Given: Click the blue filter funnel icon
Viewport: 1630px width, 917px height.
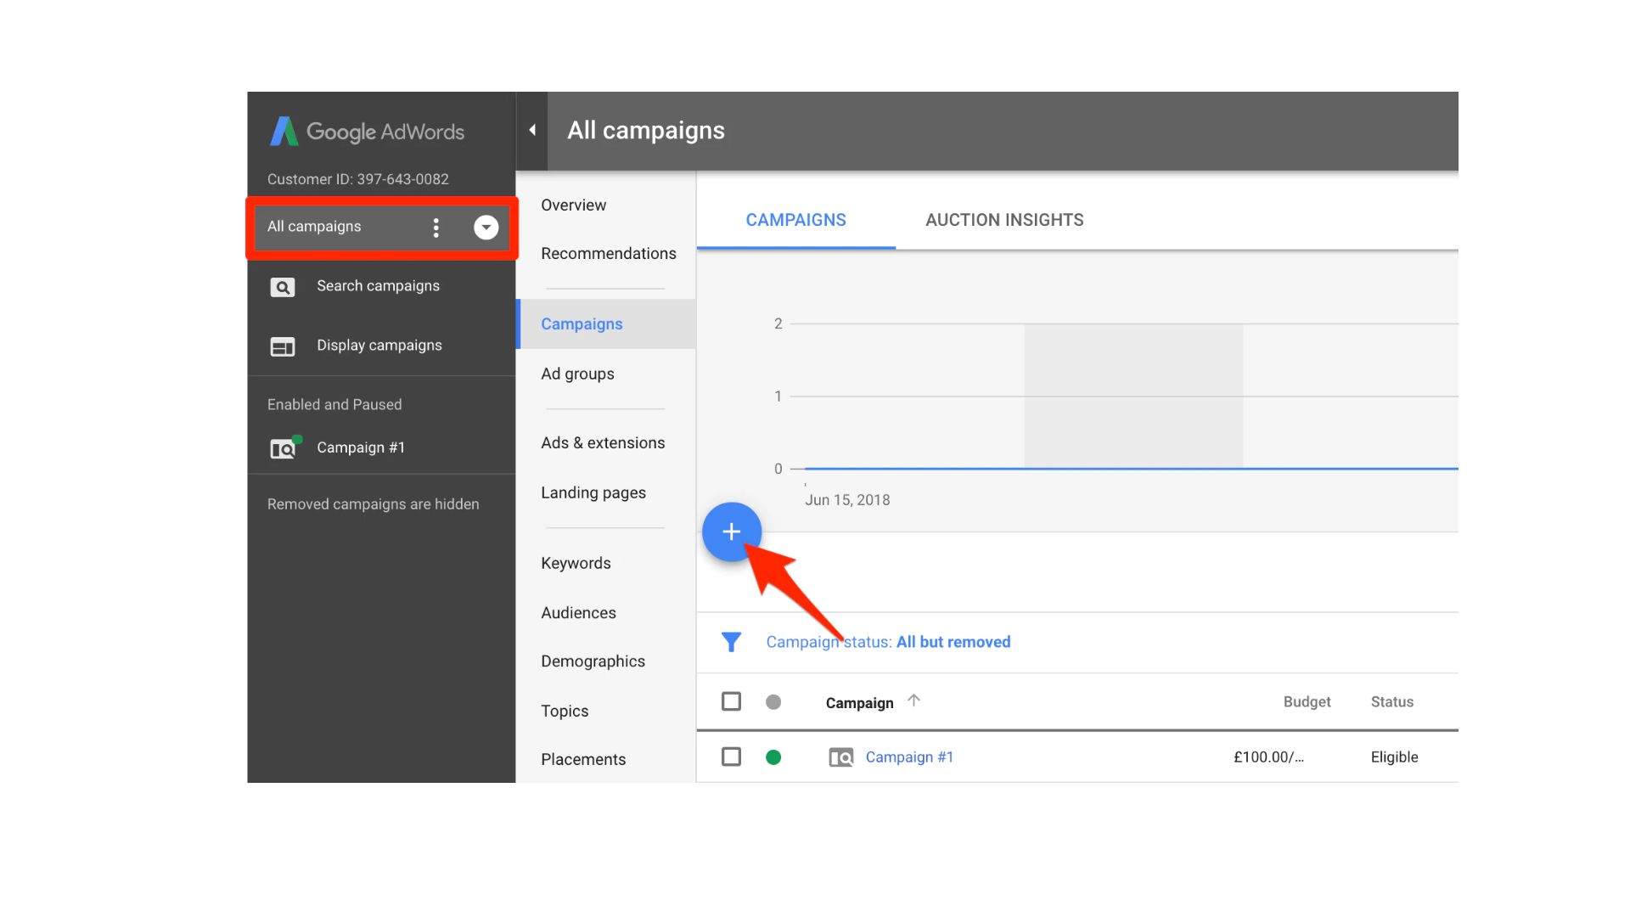Looking at the screenshot, I should 731,642.
